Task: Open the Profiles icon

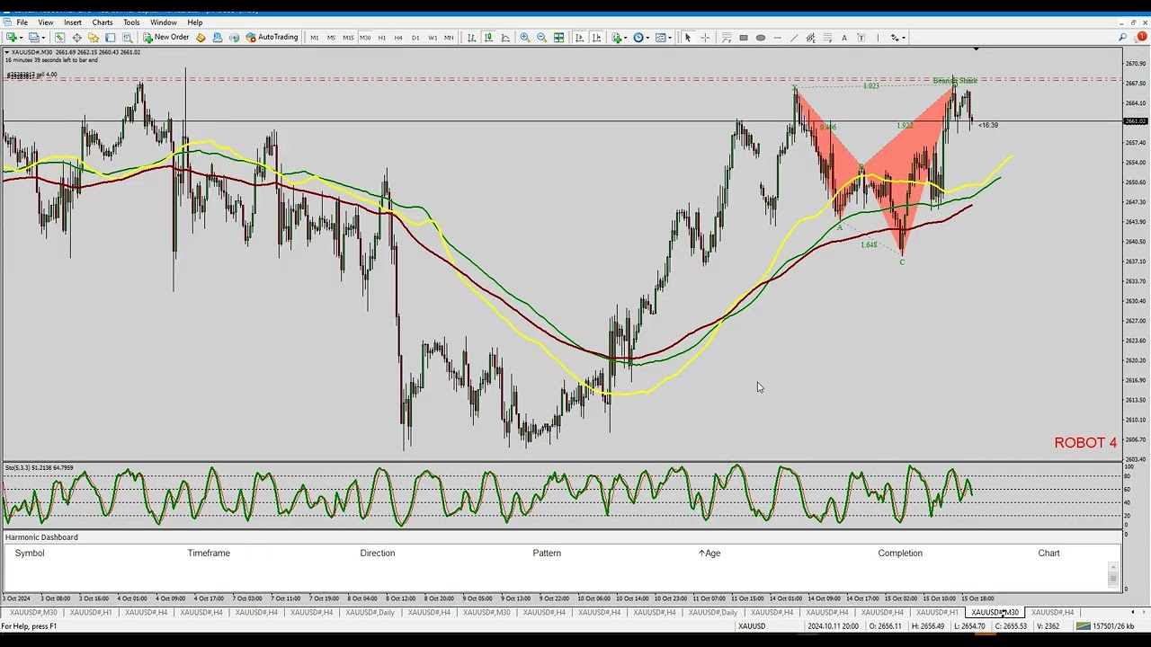Action: (32, 38)
